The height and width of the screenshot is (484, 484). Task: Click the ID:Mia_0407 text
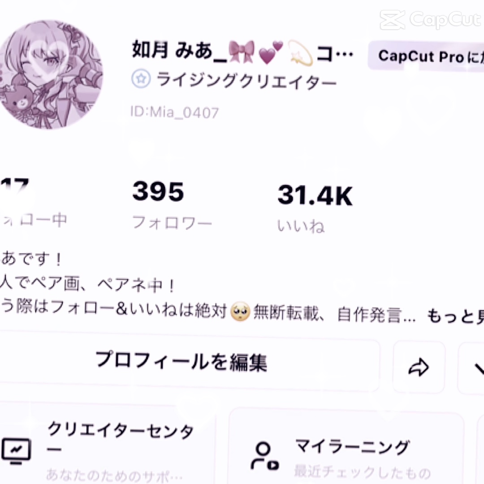tap(175, 112)
